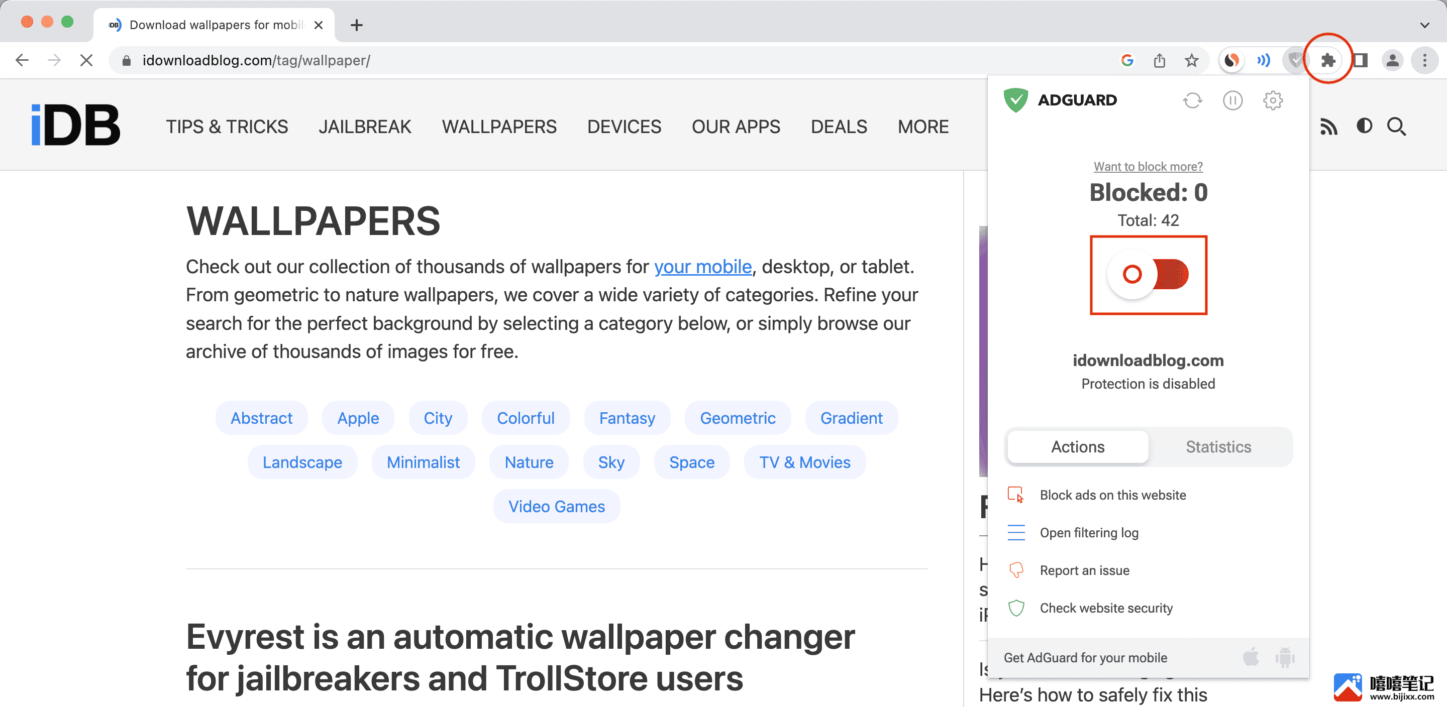Expand the tab search chevron
The width and height of the screenshot is (1447, 707).
click(x=1424, y=25)
